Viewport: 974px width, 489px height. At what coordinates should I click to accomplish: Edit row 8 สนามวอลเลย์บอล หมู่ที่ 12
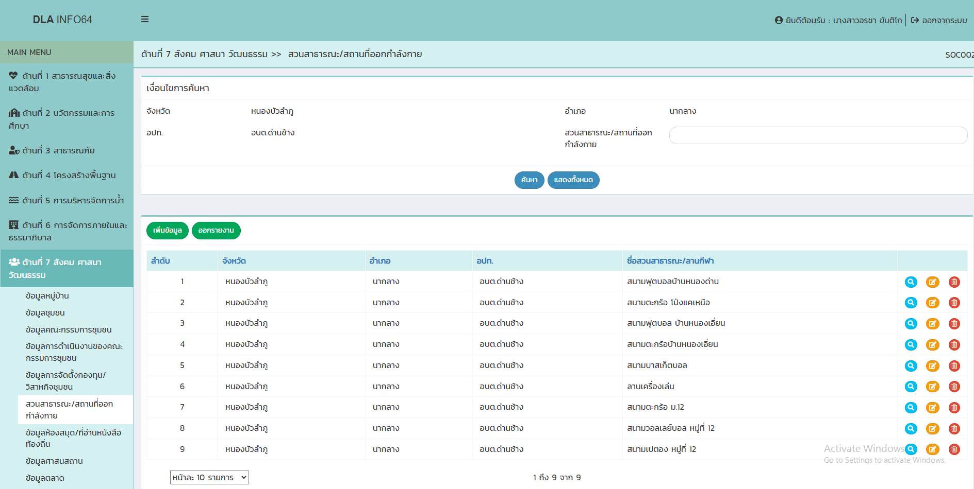[x=933, y=429]
